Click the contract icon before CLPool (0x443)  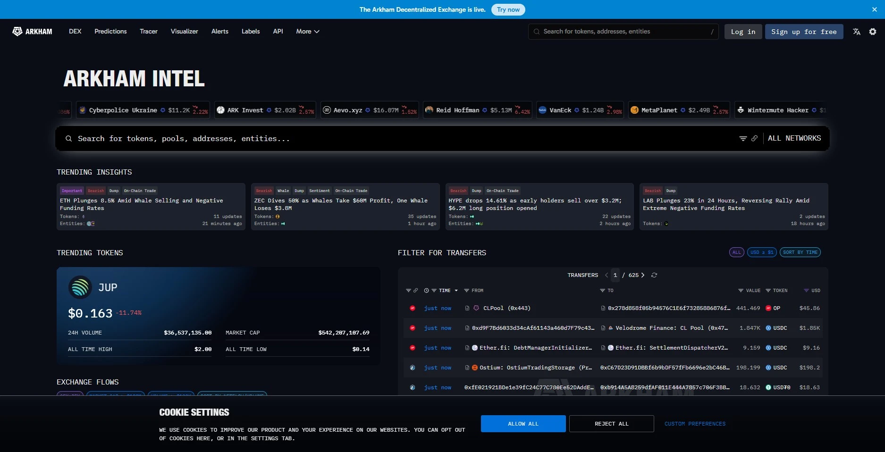click(x=467, y=308)
